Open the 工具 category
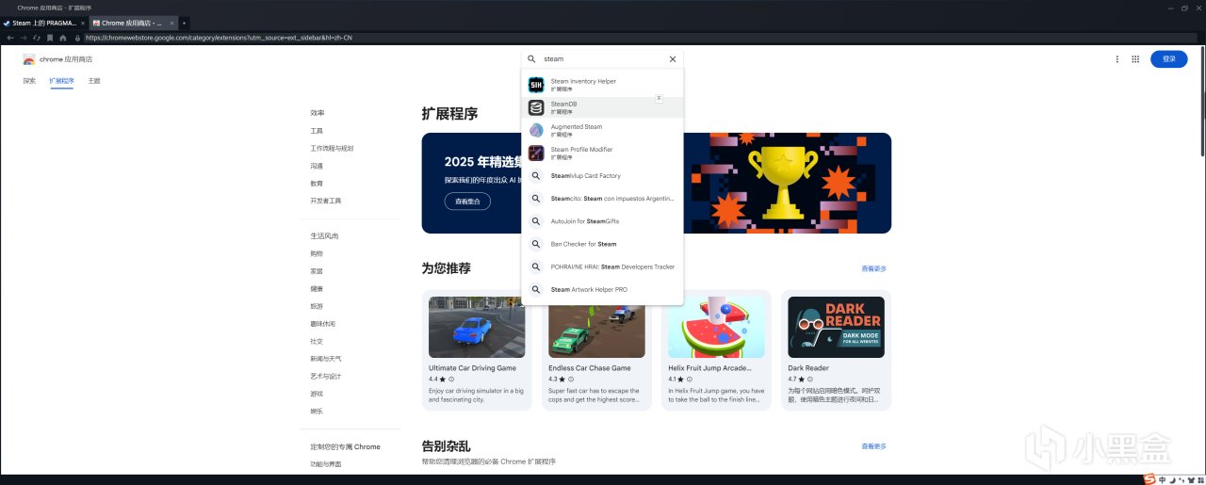This screenshot has height=485, width=1206. (318, 131)
